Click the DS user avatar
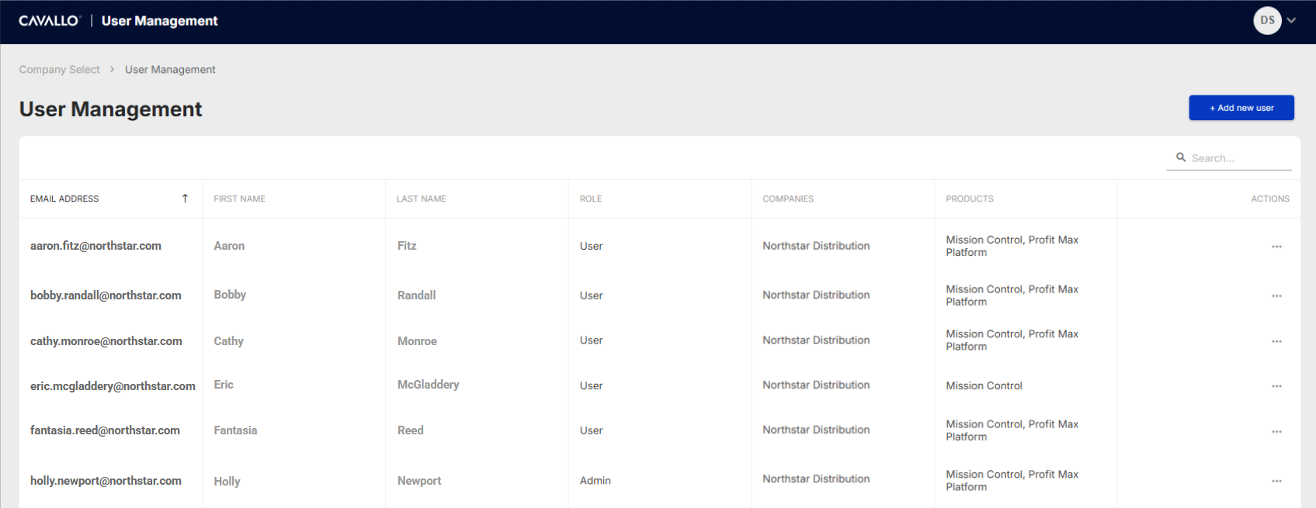Image resolution: width=1316 pixels, height=508 pixels. point(1267,21)
